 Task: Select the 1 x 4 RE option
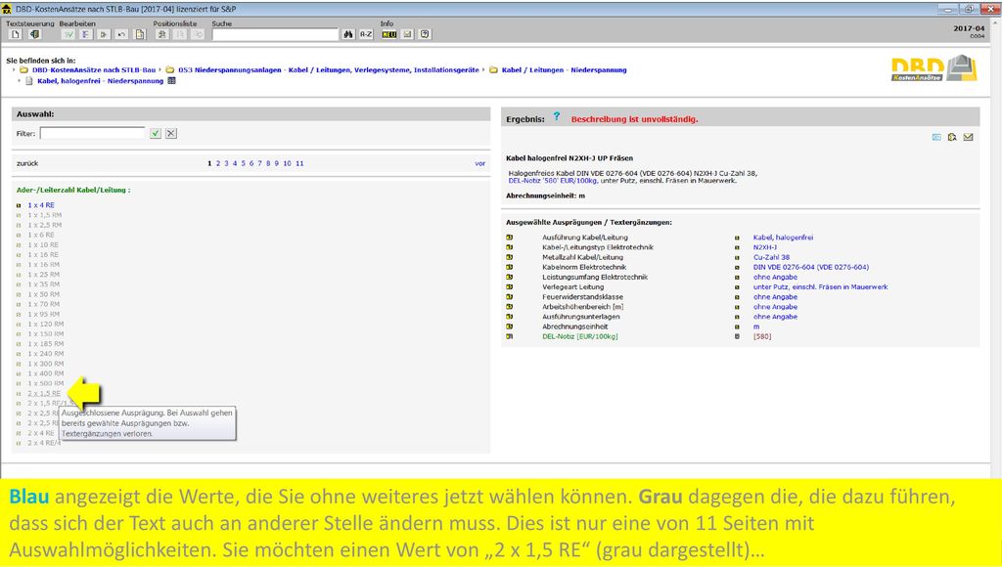coord(41,205)
